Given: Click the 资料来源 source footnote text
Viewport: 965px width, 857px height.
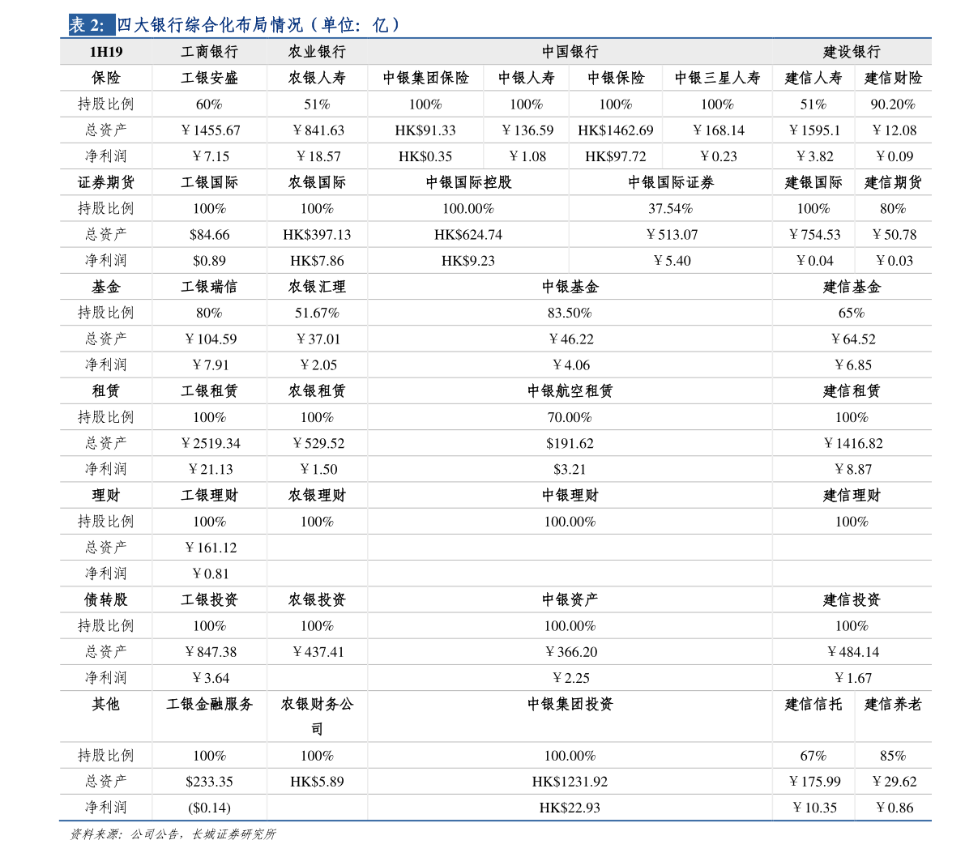Looking at the screenshot, I should 173,834.
